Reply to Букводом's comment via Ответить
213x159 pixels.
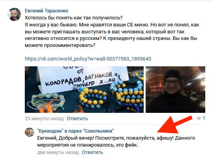point(93,152)
